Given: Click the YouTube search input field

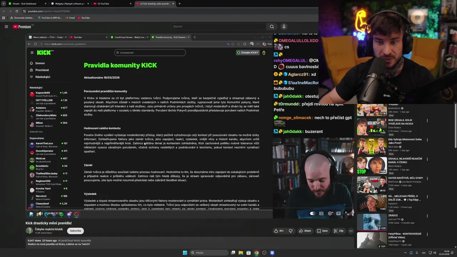Looking at the screenshot, I should [218, 26].
